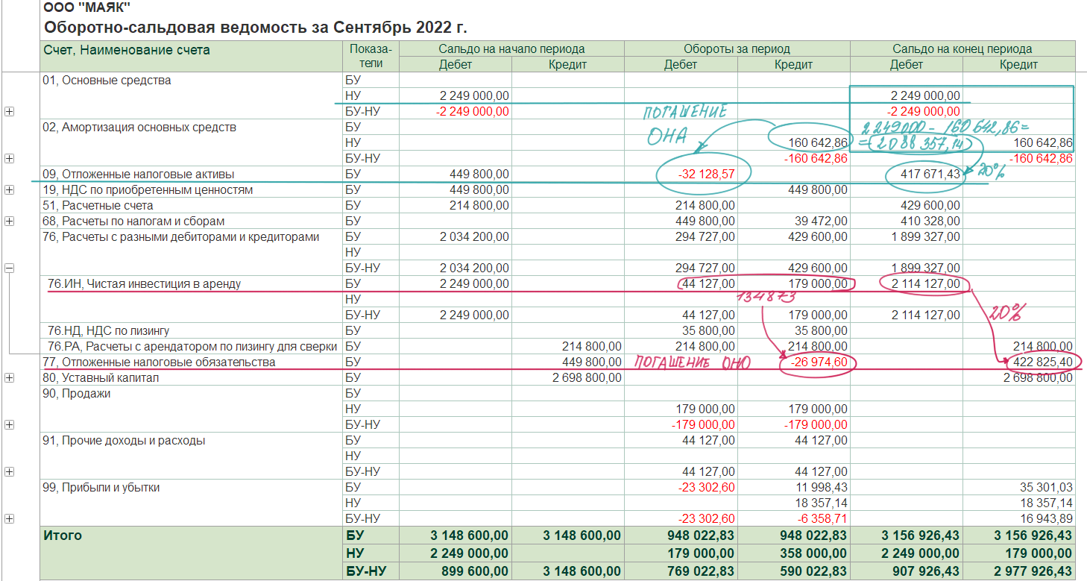Click the Сальдо на начало периода header

(x=511, y=49)
